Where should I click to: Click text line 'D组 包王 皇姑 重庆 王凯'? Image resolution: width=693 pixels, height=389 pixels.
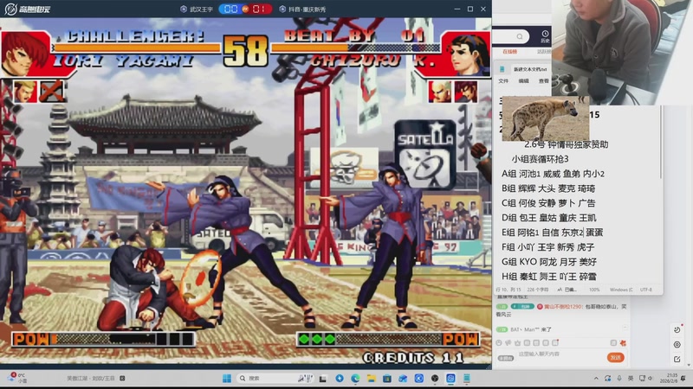point(549,218)
